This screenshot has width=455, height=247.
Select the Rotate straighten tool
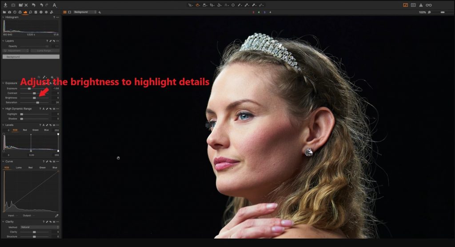click(x=219, y=5)
